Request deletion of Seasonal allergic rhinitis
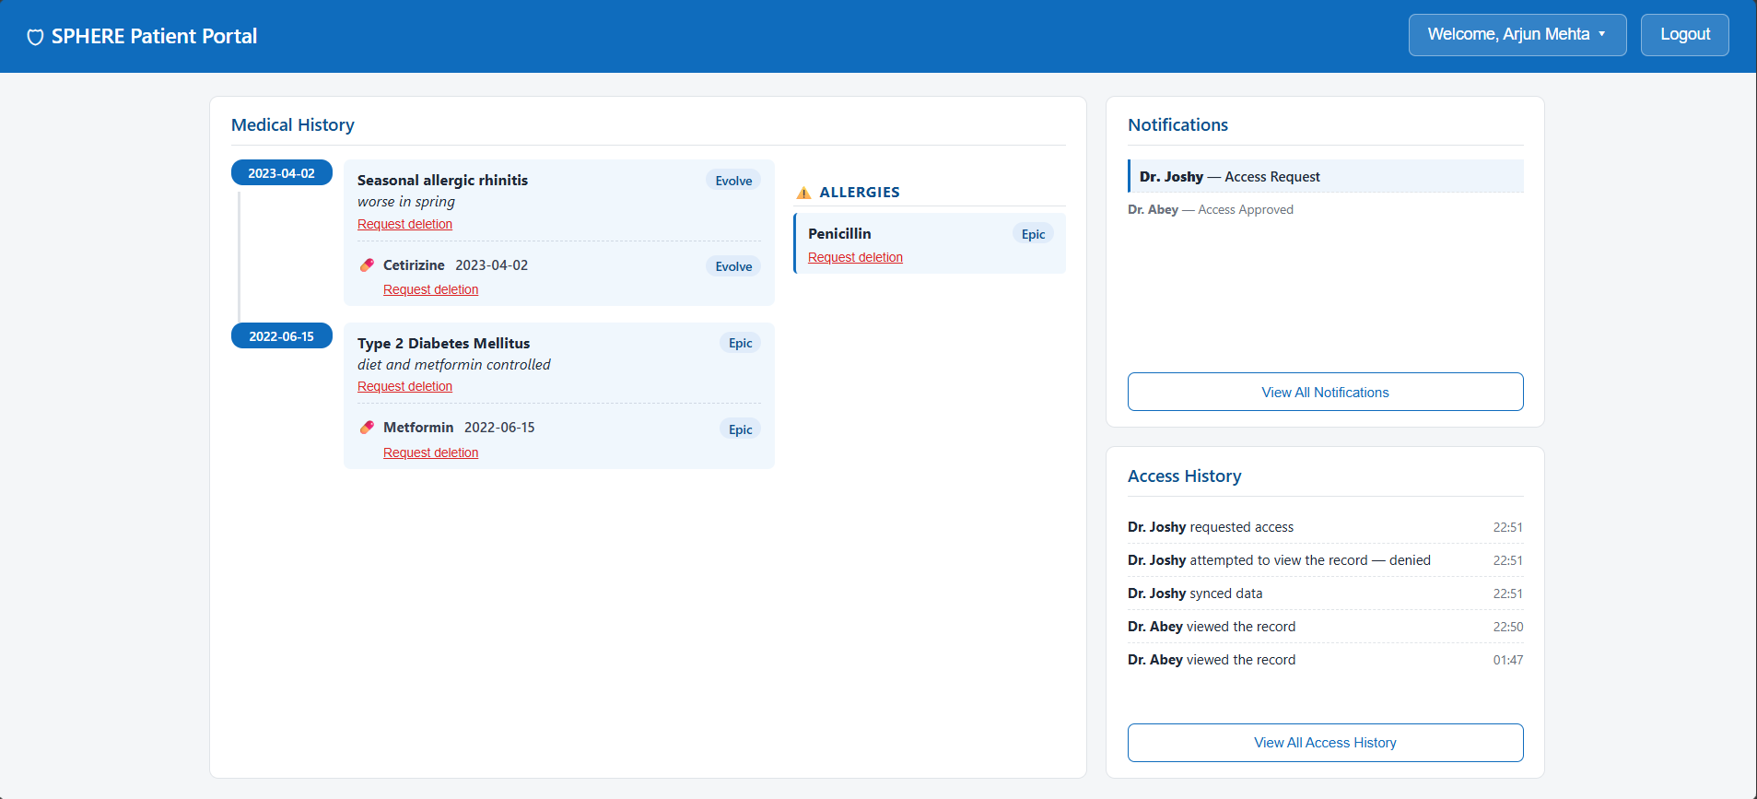The width and height of the screenshot is (1757, 799). coord(404,224)
